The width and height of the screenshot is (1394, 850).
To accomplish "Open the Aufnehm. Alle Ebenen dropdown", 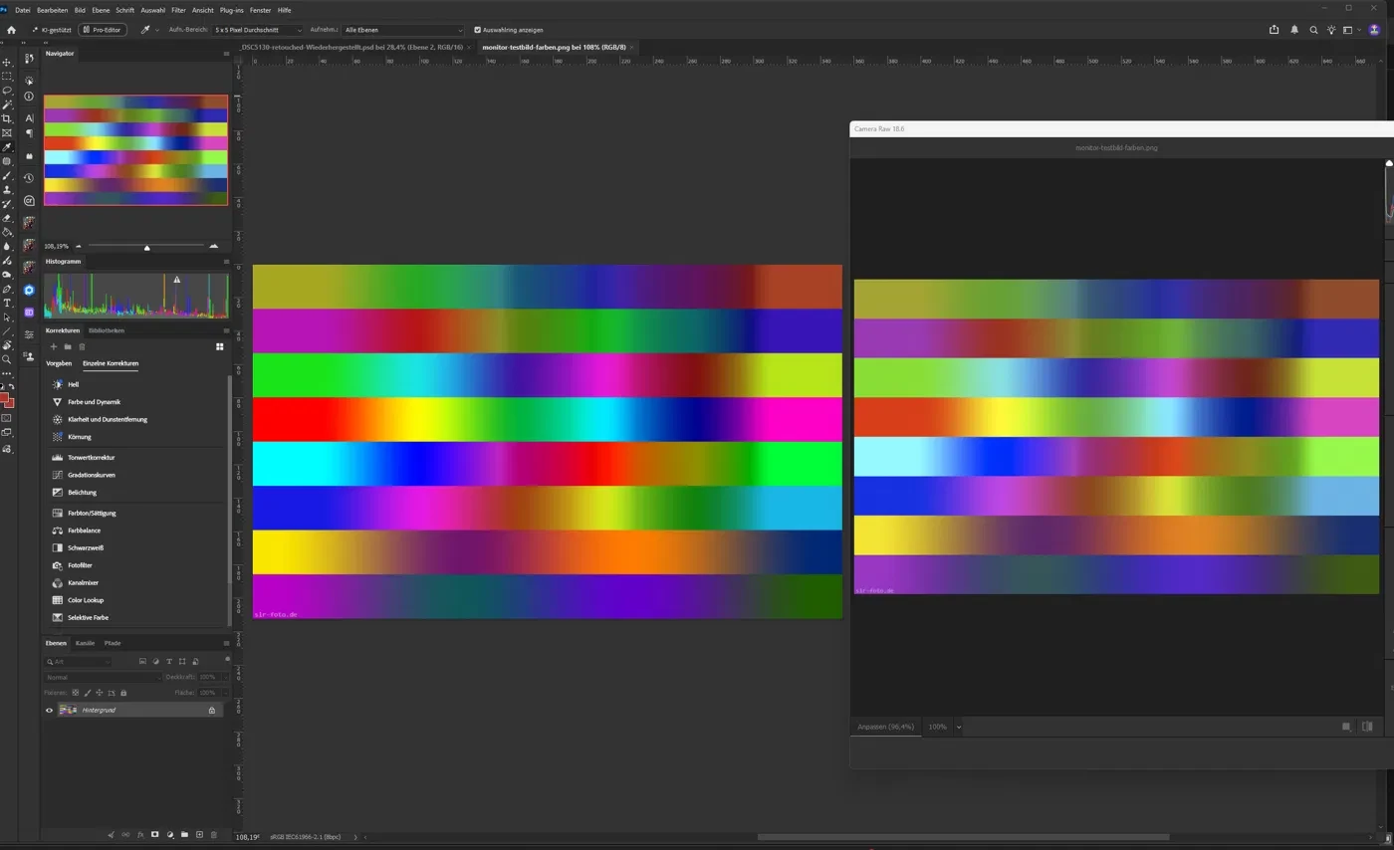I will [x=402, y=30].
